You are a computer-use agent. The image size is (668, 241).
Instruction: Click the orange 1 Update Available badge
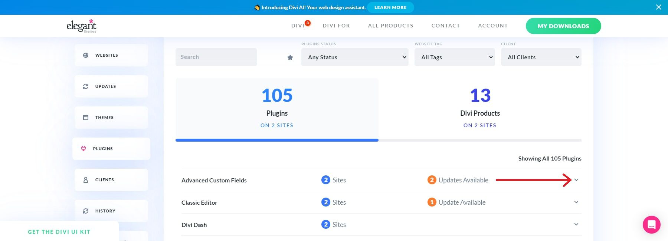click(x=432, y=202)
